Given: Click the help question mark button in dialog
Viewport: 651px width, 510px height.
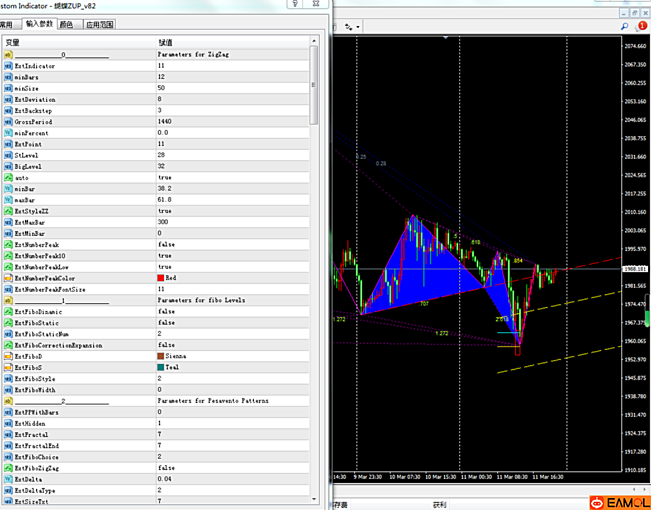Looking at the screenshot, I should (x=295, y=4).
